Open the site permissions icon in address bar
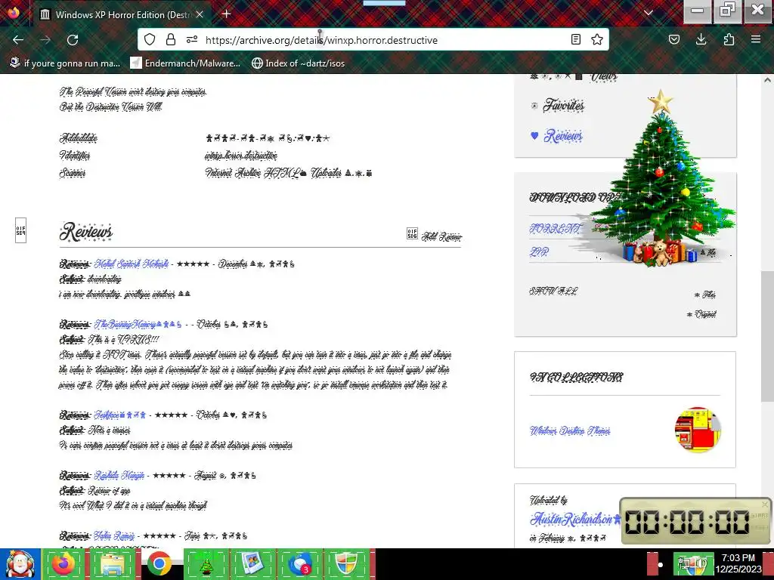The height and width of the screenshot is (580, 774). point(192,39)
